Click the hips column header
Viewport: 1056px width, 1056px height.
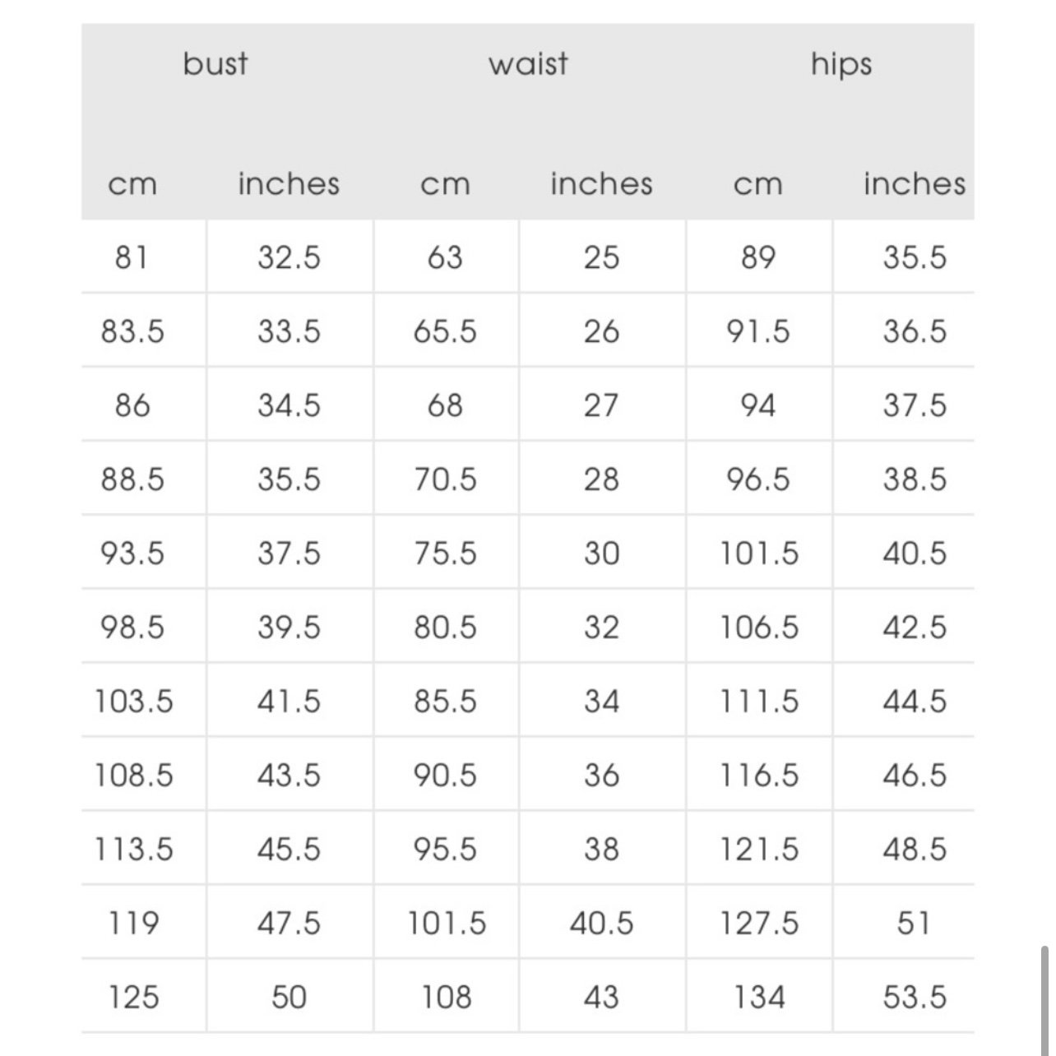(x=841, y=64)
